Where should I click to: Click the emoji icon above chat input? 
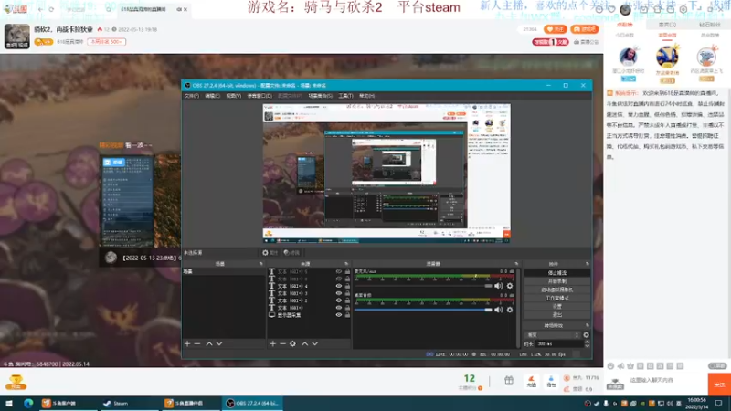tap(610, 366)
